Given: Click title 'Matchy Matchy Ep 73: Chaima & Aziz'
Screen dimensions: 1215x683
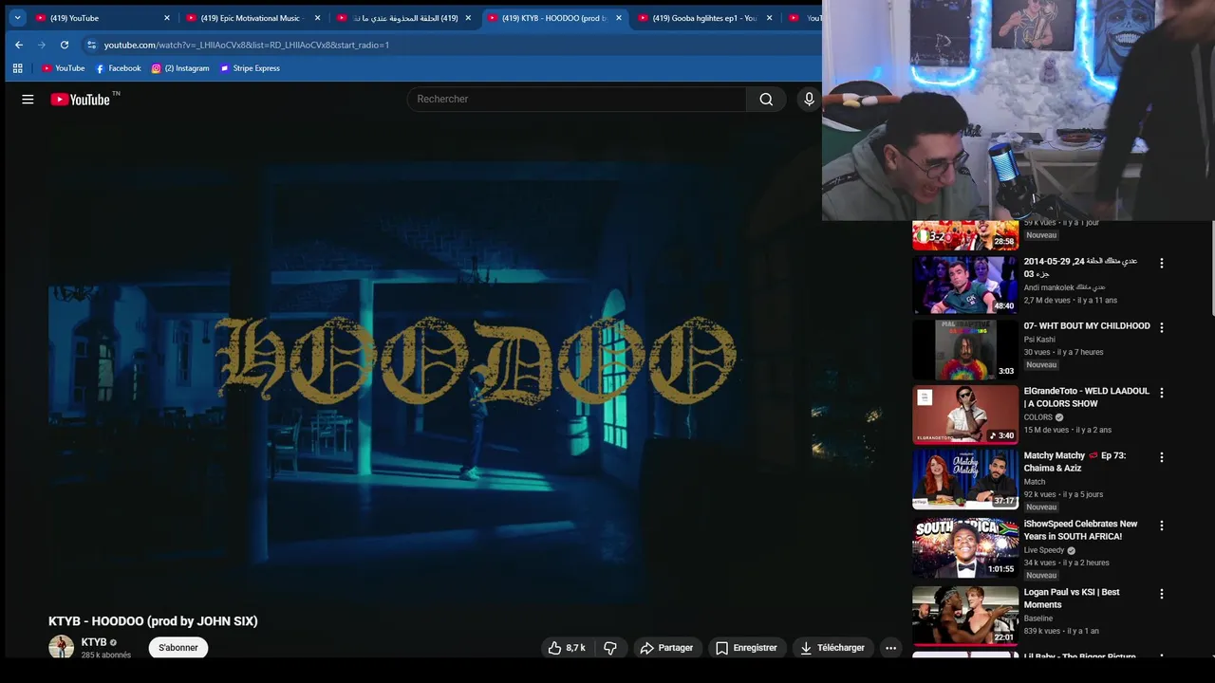Looking at the screenshot, I should tap(1075, 462).
